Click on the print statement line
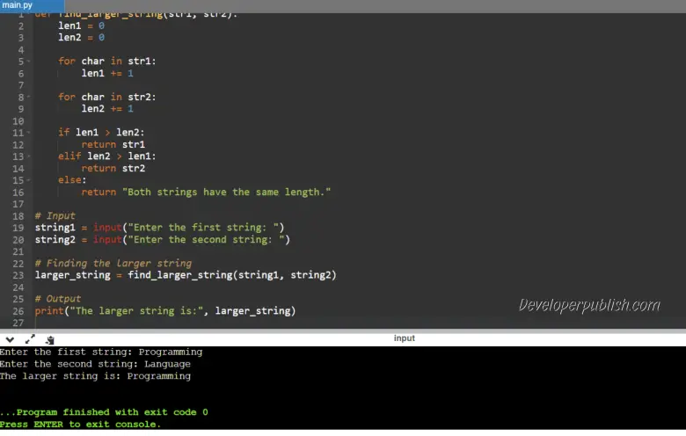 165,311
